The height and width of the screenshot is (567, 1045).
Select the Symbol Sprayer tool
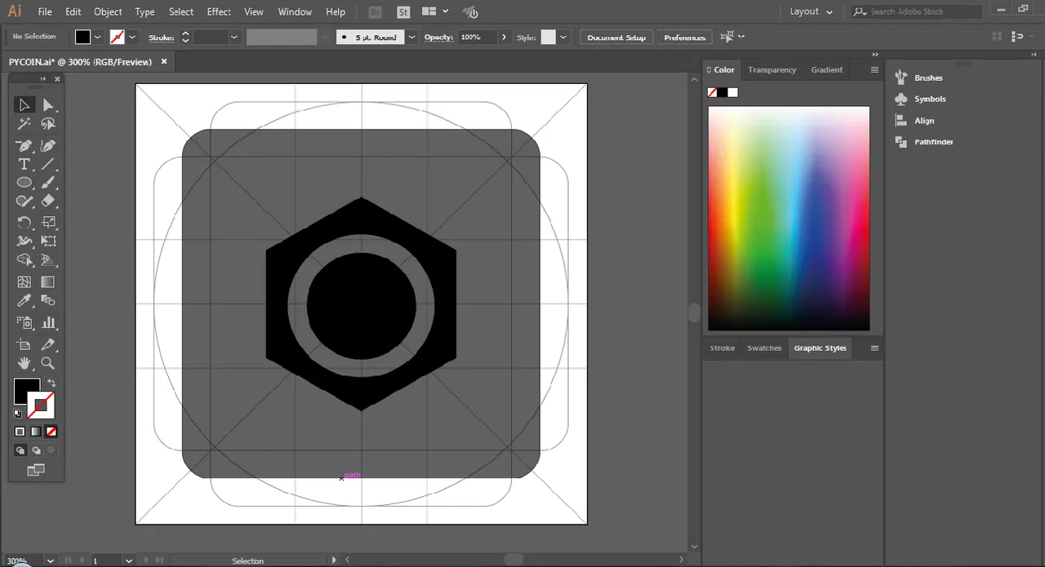click(24, 323)
